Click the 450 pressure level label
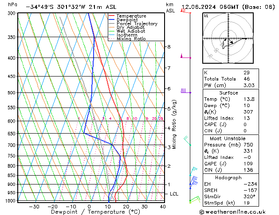The height and width of the screenshot is (215, 279). pos(12,77)
